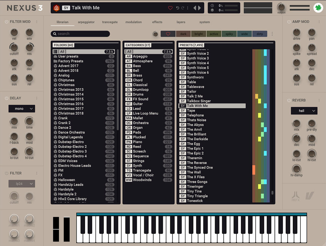Image resolution: width=326 pixels, height=246 pixels.
Task: Toggle the favorites heart filter tag
Action: point(168,34)
